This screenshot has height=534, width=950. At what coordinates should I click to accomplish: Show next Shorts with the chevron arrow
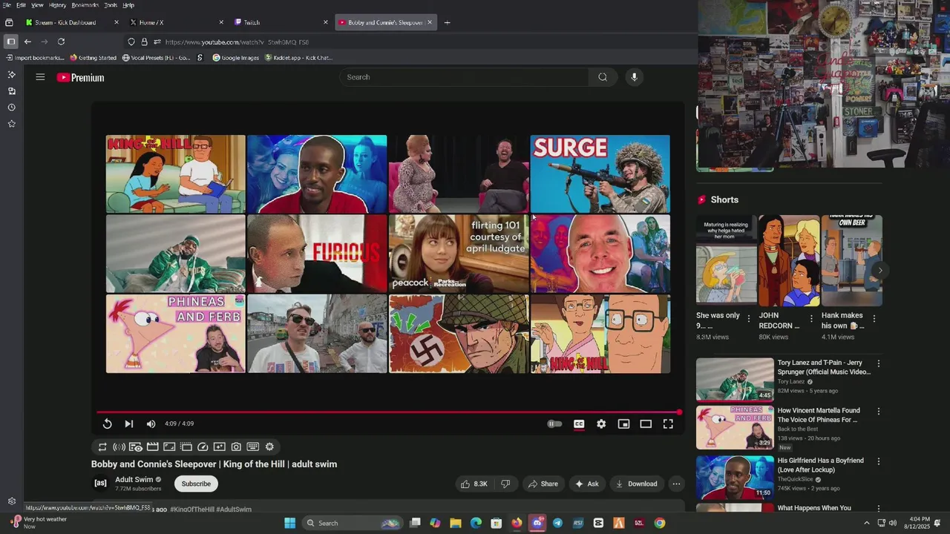pyautogui.click(x=879, y=271)
